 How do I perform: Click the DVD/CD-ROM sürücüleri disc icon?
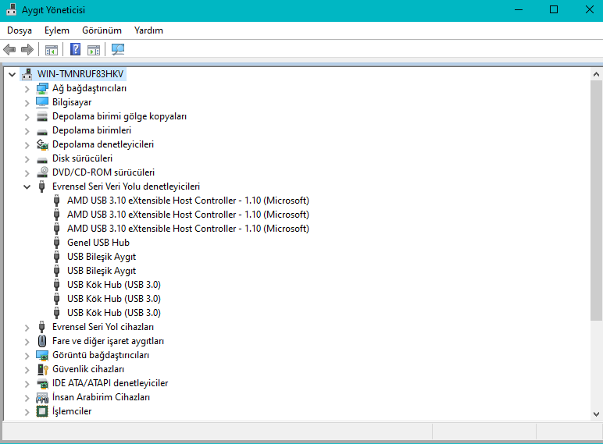pos(42,172)
